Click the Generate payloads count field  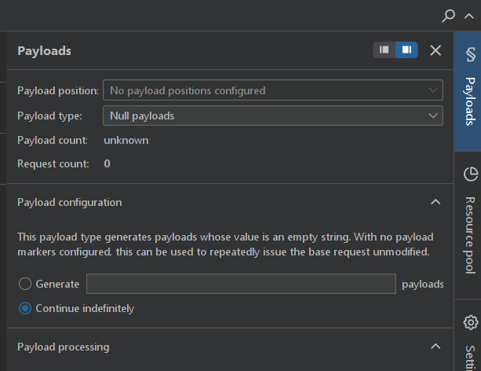click(x=240, y=284)
